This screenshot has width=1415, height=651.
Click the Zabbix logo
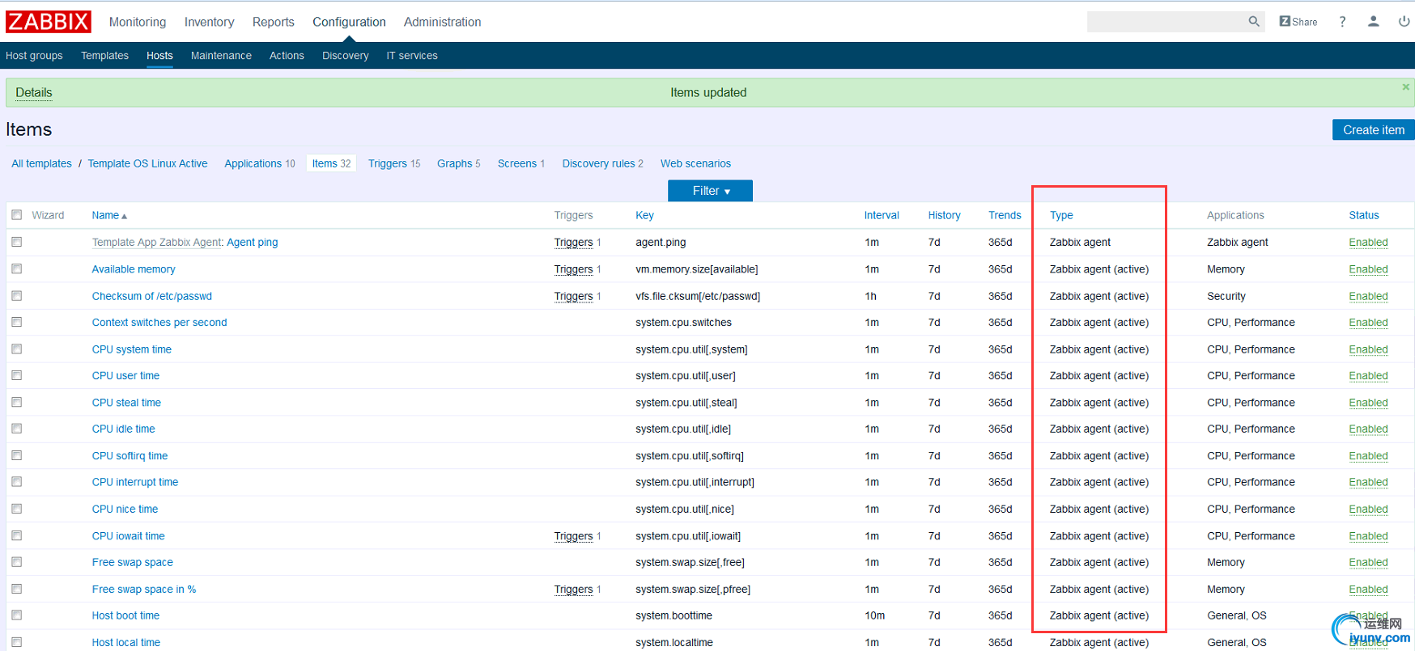(49, 22)
